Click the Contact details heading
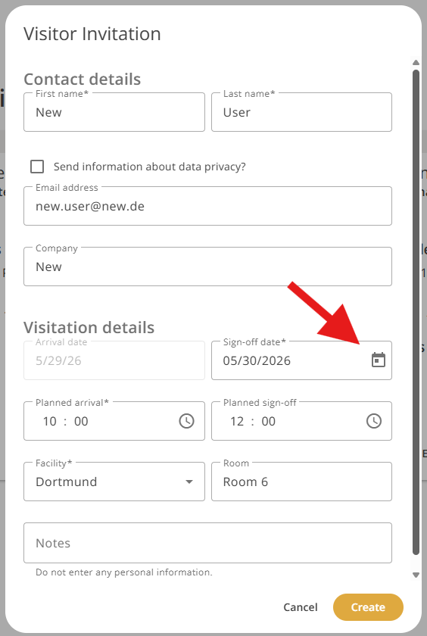 coord(83,79)
